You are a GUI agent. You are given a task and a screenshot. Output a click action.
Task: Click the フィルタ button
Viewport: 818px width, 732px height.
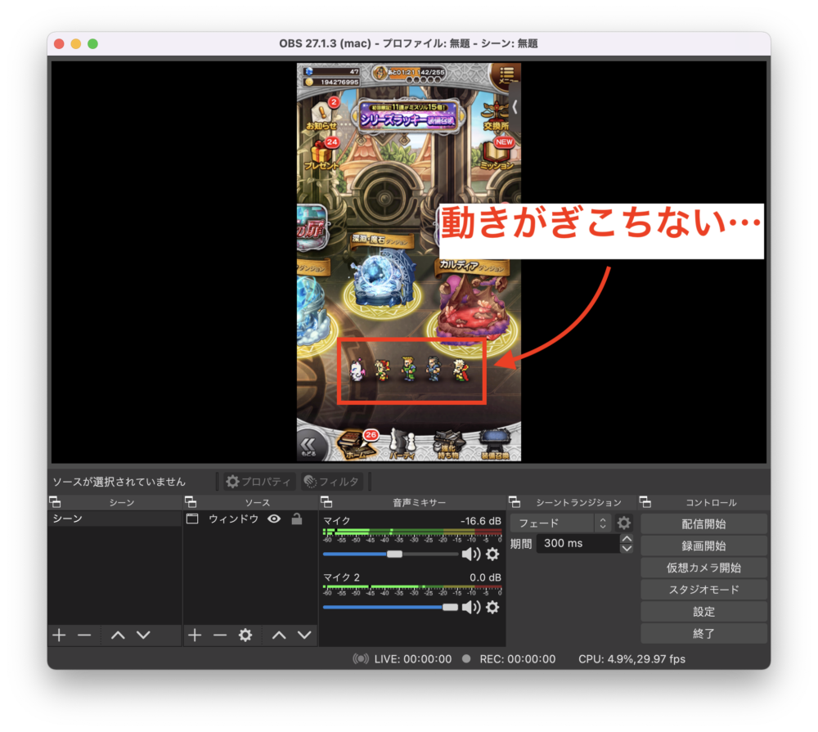coord(332,482)
